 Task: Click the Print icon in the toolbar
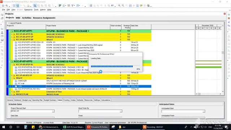pyautogui.click(x=3, y=6)
